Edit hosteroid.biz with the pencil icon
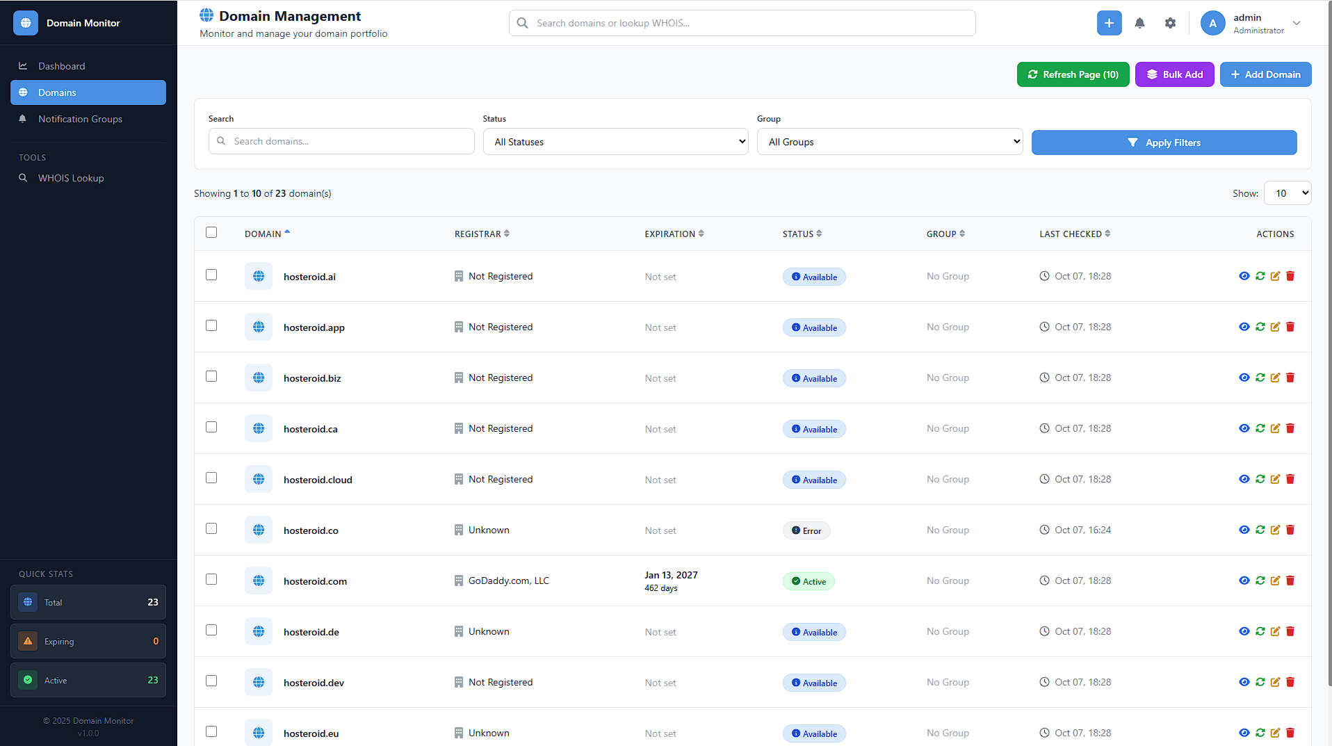 pyautogui.click(x=1275, y=378)
